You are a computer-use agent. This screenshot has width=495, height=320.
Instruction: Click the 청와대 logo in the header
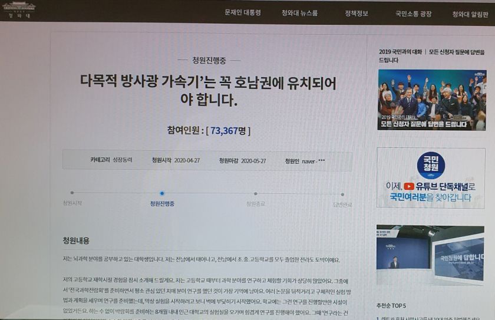(x=19, y=10)
